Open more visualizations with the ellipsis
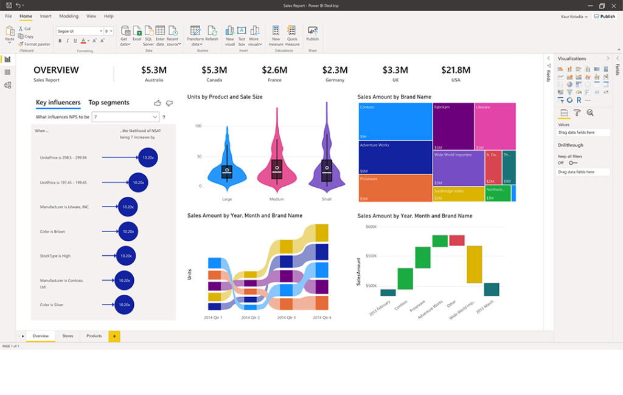Image resolution: width=623 pixels, height=395 pixels. point(588,100)
